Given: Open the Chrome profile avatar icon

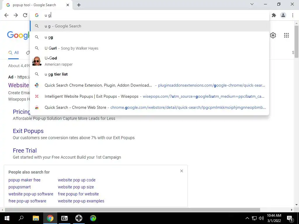Looking at the screenshot, I should click(283, 15).
